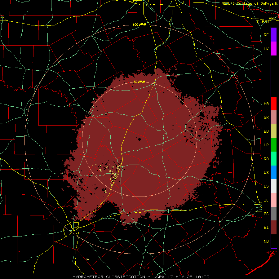279x279 pixels.
Task: Click the "HYDROMETEOR CLASSIFICATION" title text
Action: point(109,277)
